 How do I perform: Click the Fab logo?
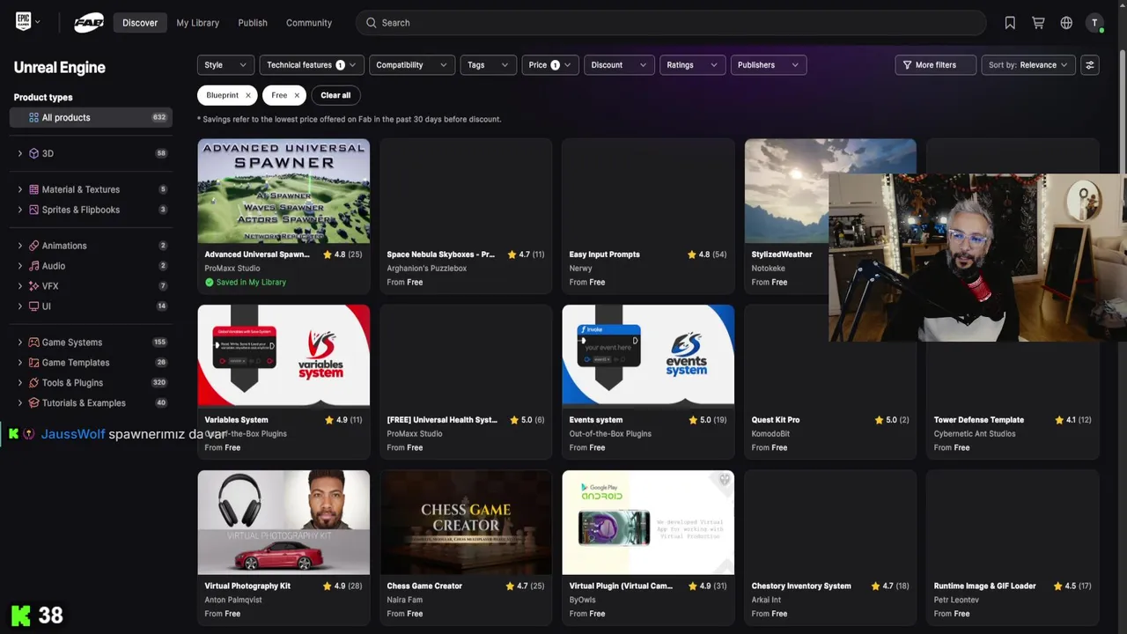pos(89,23)
